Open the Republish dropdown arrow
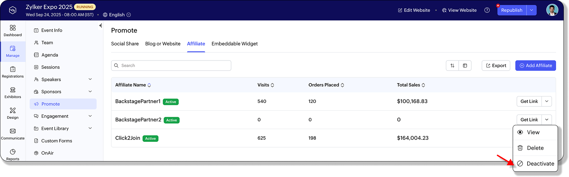The image size is (569, 177). (x=531, y=10)
